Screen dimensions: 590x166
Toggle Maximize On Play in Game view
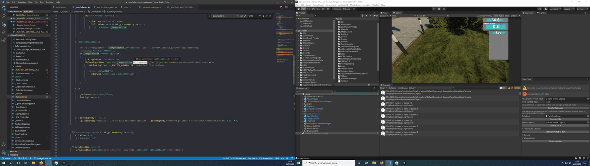484,16
